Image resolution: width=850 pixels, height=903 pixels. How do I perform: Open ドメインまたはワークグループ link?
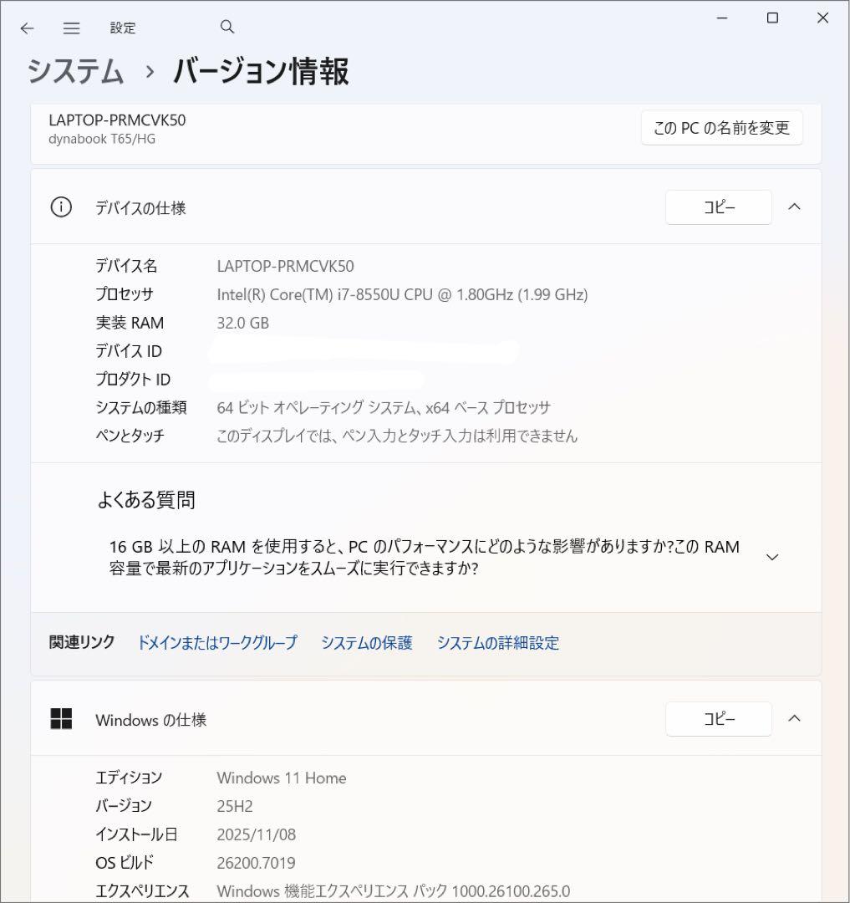pyautogui.click(x=216, y=643)
